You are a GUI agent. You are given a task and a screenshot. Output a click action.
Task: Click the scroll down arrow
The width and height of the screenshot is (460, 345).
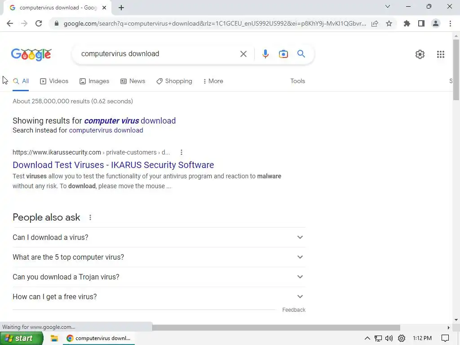[456, 320]
